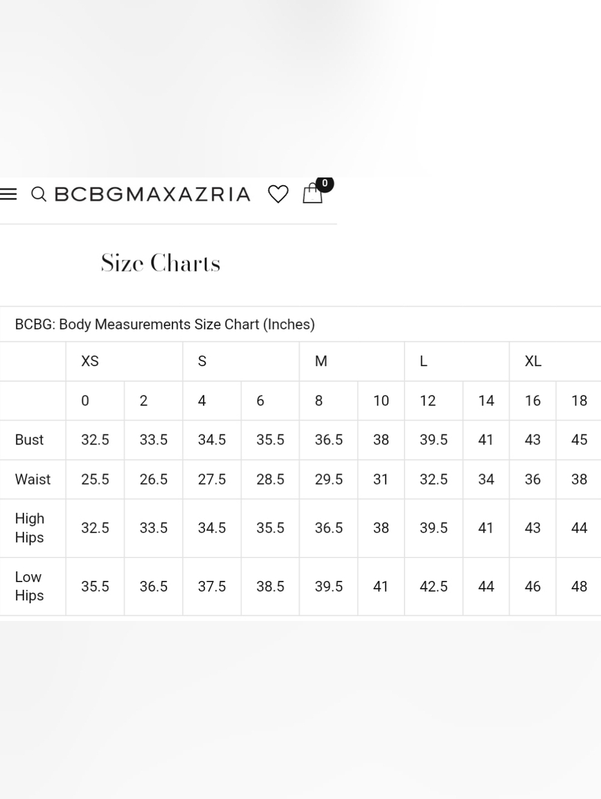Click the High Hips row label
601x799 pixels.
[x=30, y=528]
